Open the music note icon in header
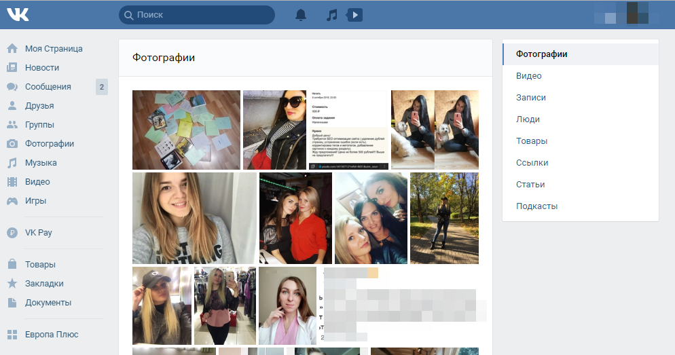 [331, 15]
